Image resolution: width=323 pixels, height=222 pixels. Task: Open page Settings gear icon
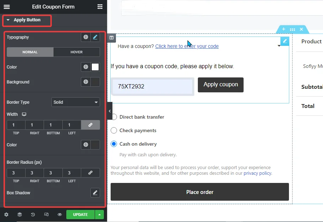coord(6,215)
